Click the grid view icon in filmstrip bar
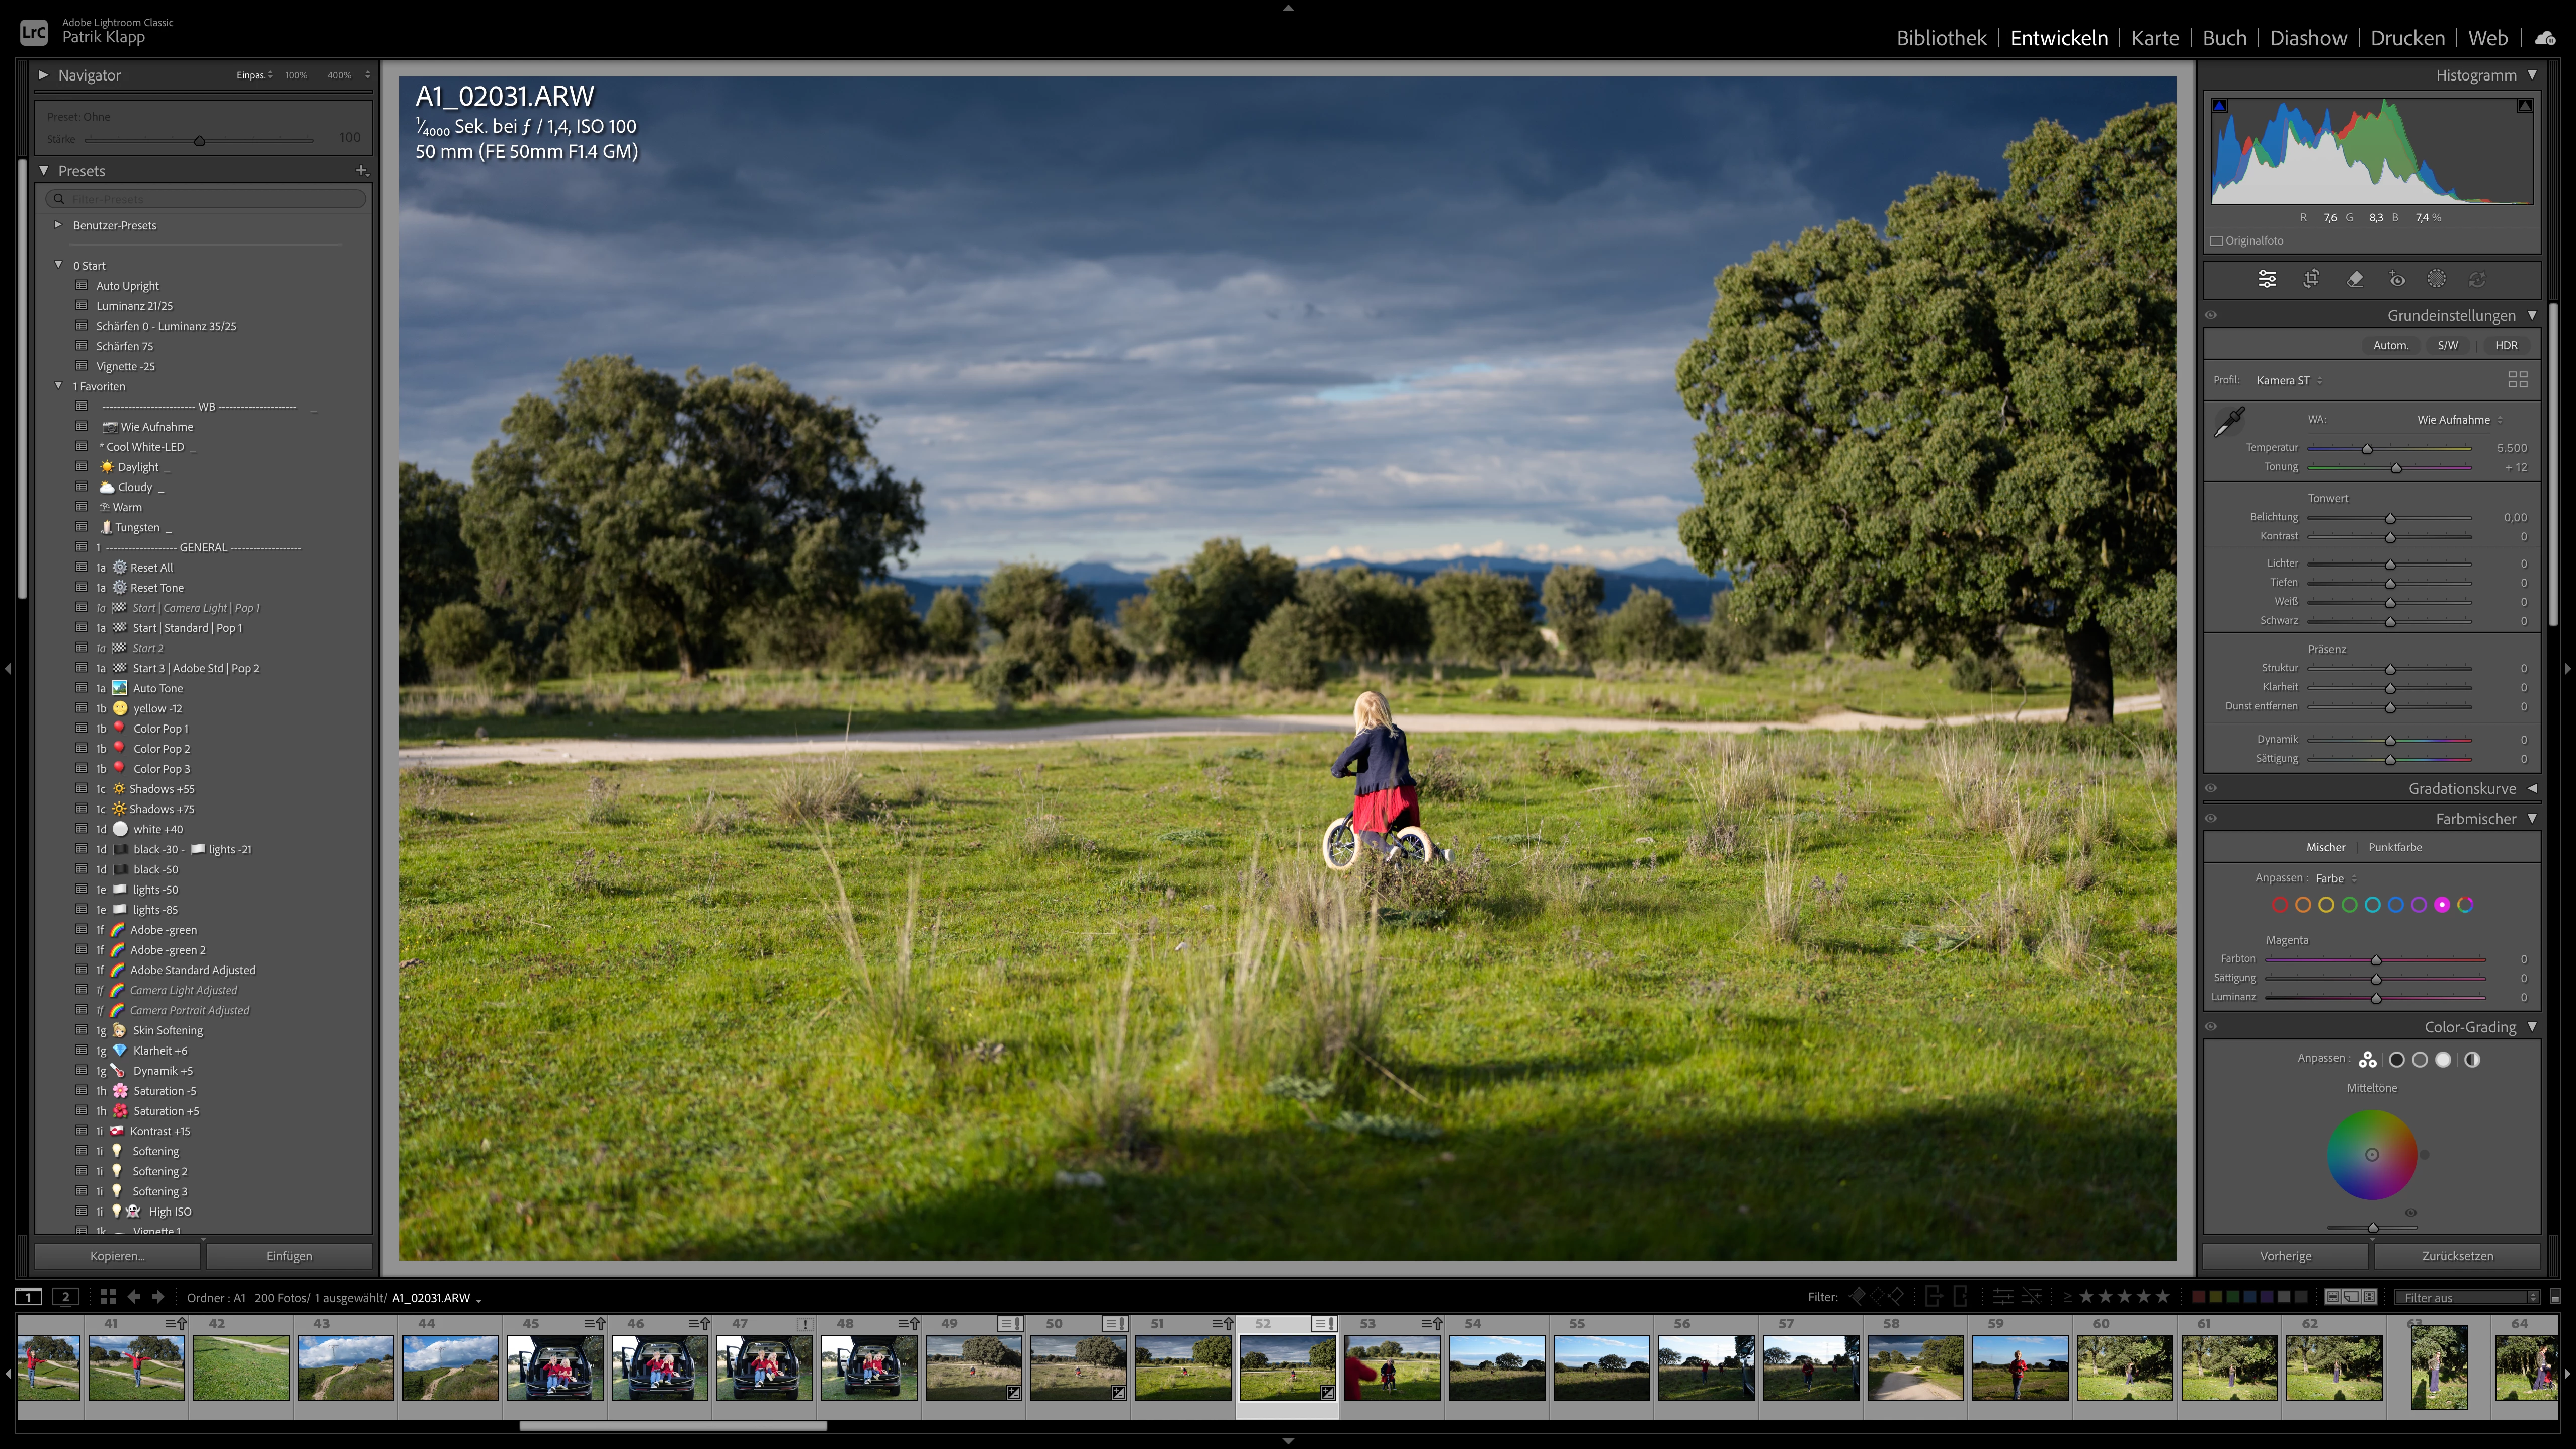2576x1449 pixels. pyautogui.click(x=107, y=1297)
